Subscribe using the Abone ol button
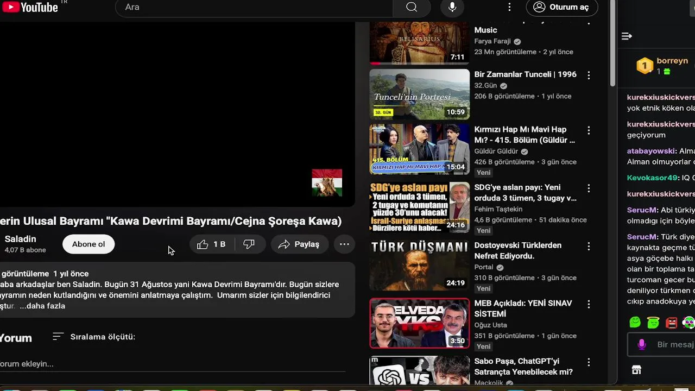695x391 pixels. (89, 244)
